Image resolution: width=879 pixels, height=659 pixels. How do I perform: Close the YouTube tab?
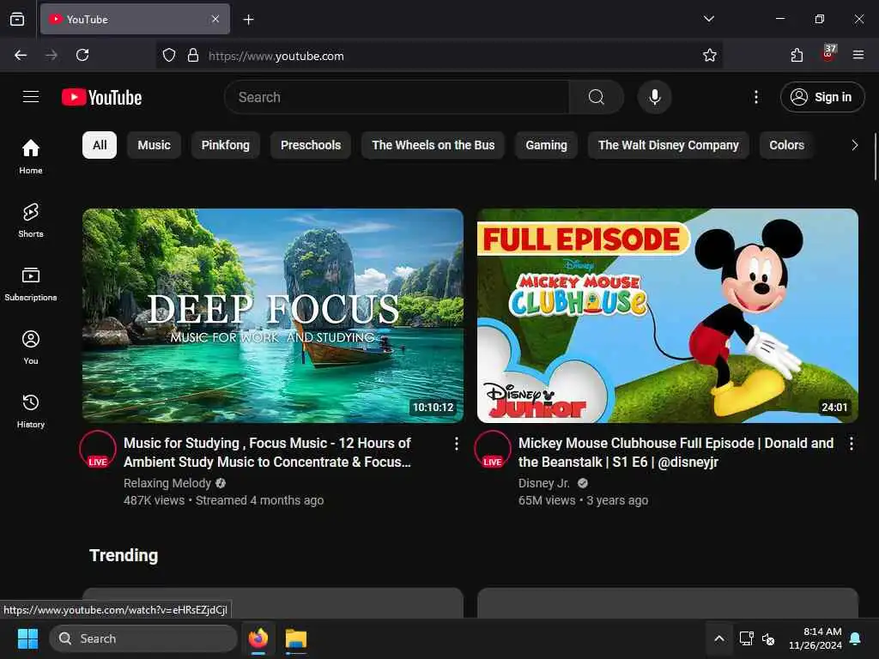(x=215, y=19)
